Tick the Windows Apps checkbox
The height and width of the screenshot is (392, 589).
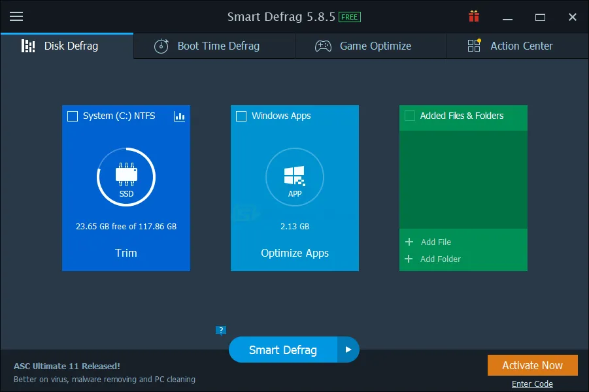point(241,116)
